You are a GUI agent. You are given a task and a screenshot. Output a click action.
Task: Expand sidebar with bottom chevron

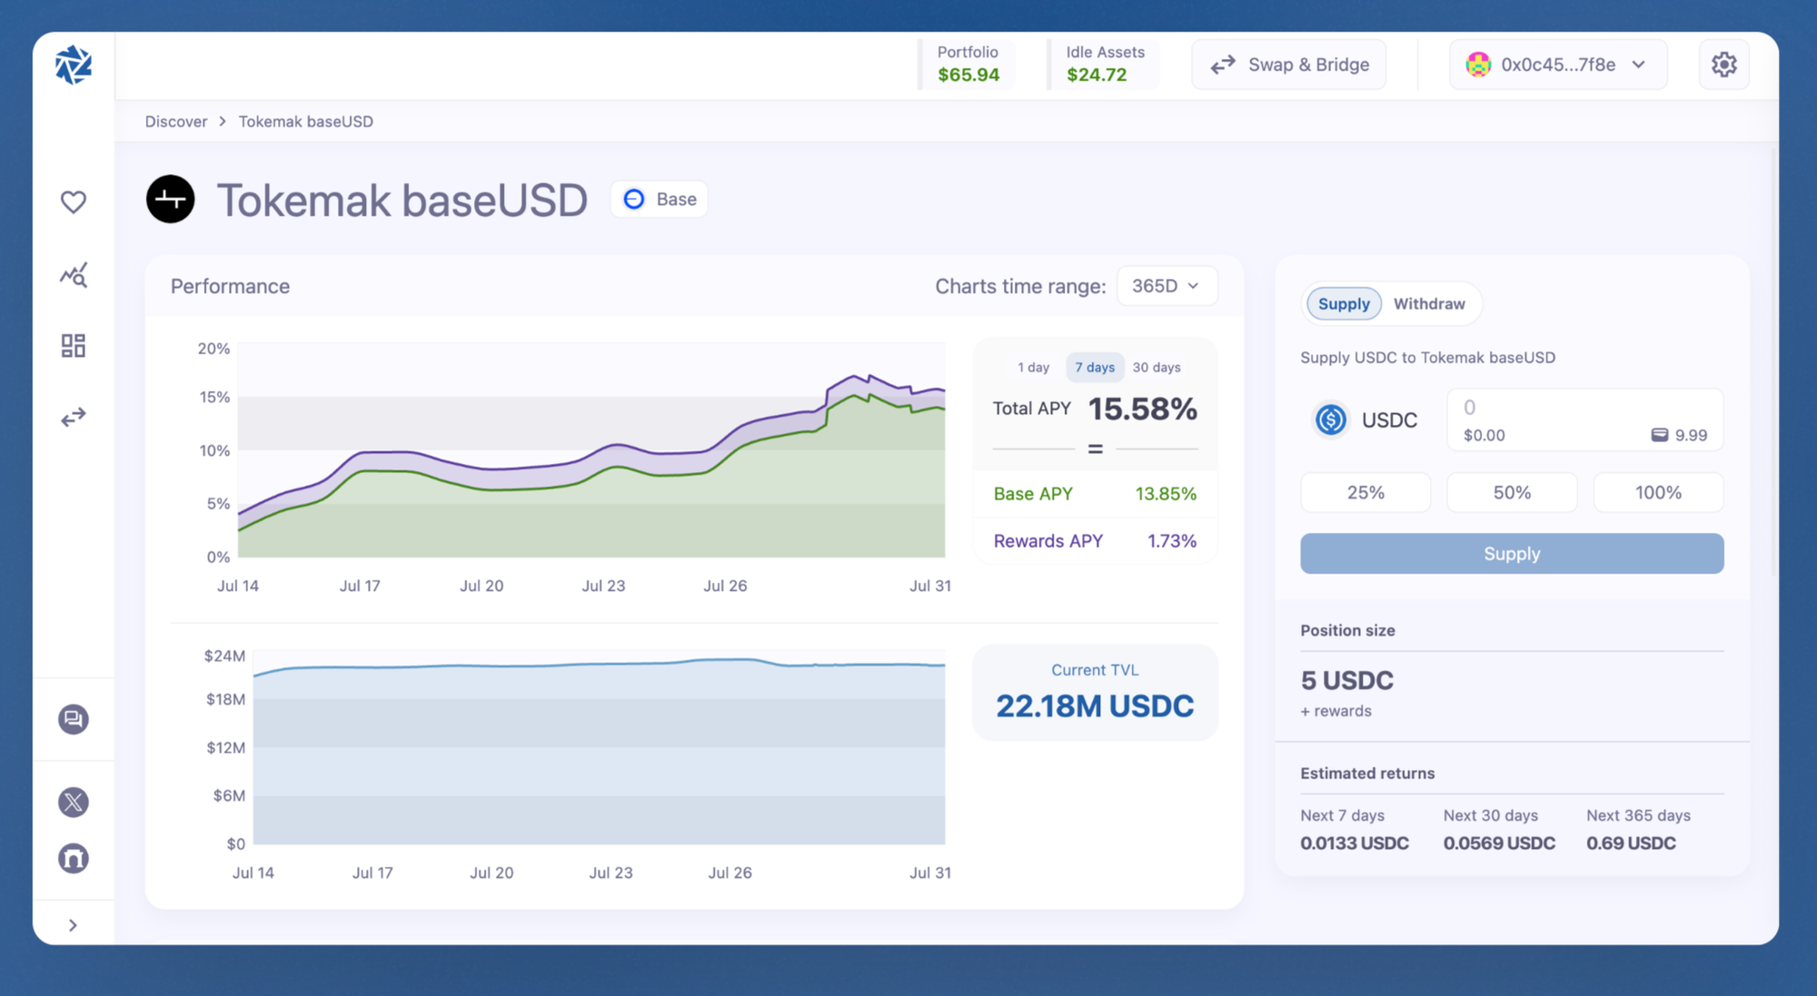(x=73, y=925)
